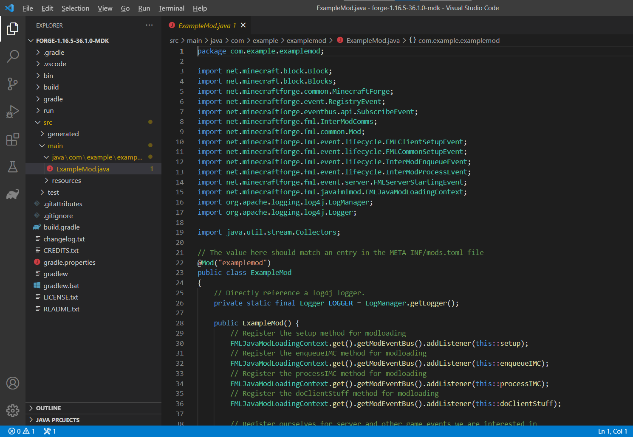Open the Search view in activity bar
633x437 pixels.
point(13,56)
